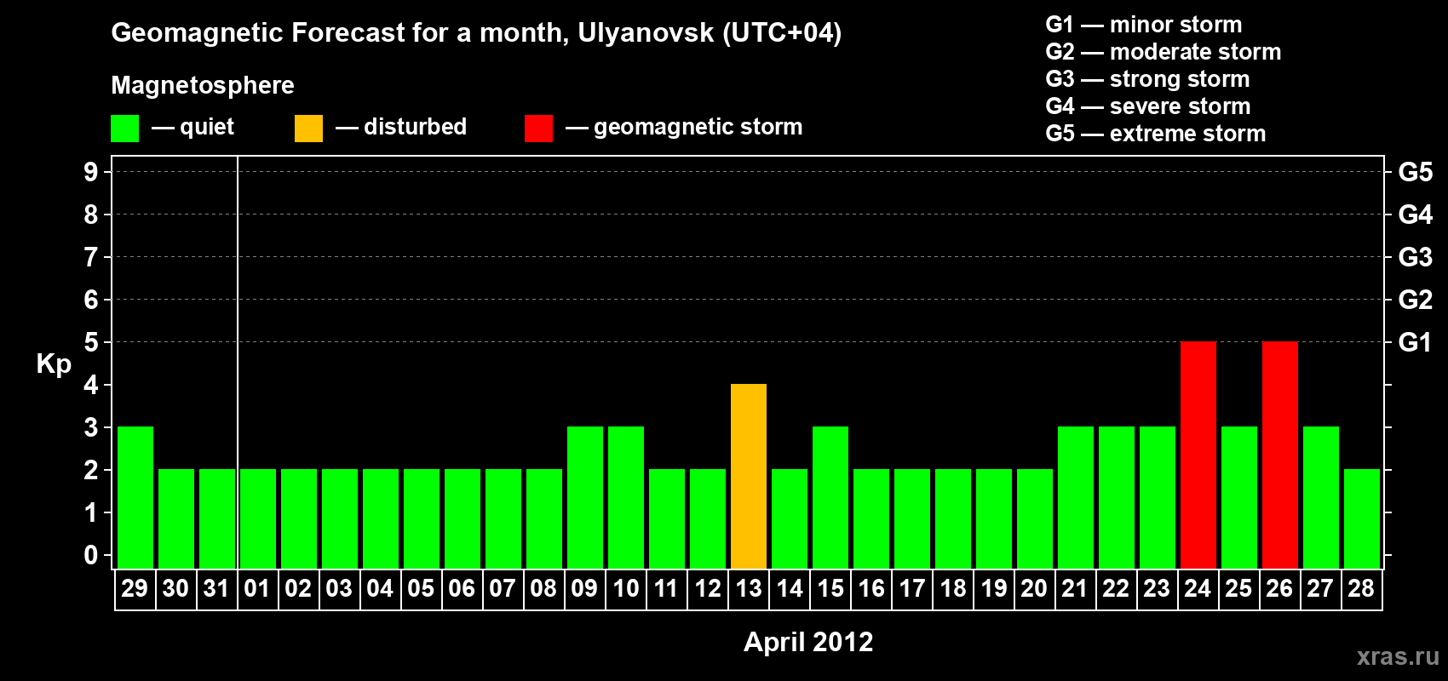Click the Geomagnetic Forecast chart title
This screenshot has width=1448, height=681.
(476, 32)
